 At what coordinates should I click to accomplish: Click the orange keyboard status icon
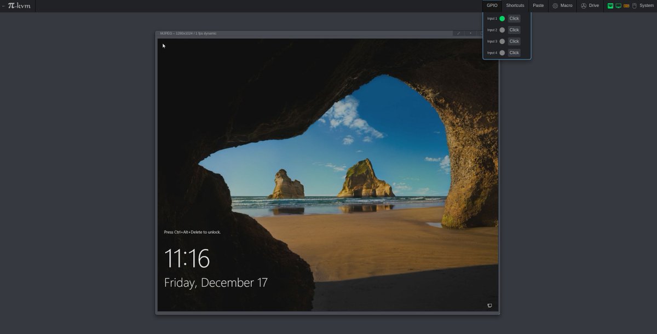(626, 5)
